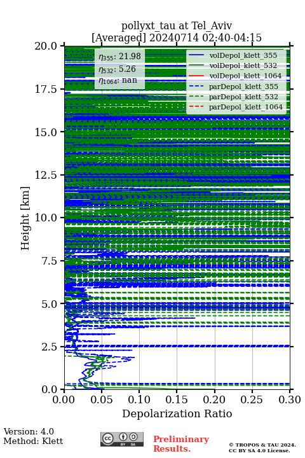Select the volDepol_klett_532 legend label
This screenshot has height=458, width=305.
click(x=243, y=66)
